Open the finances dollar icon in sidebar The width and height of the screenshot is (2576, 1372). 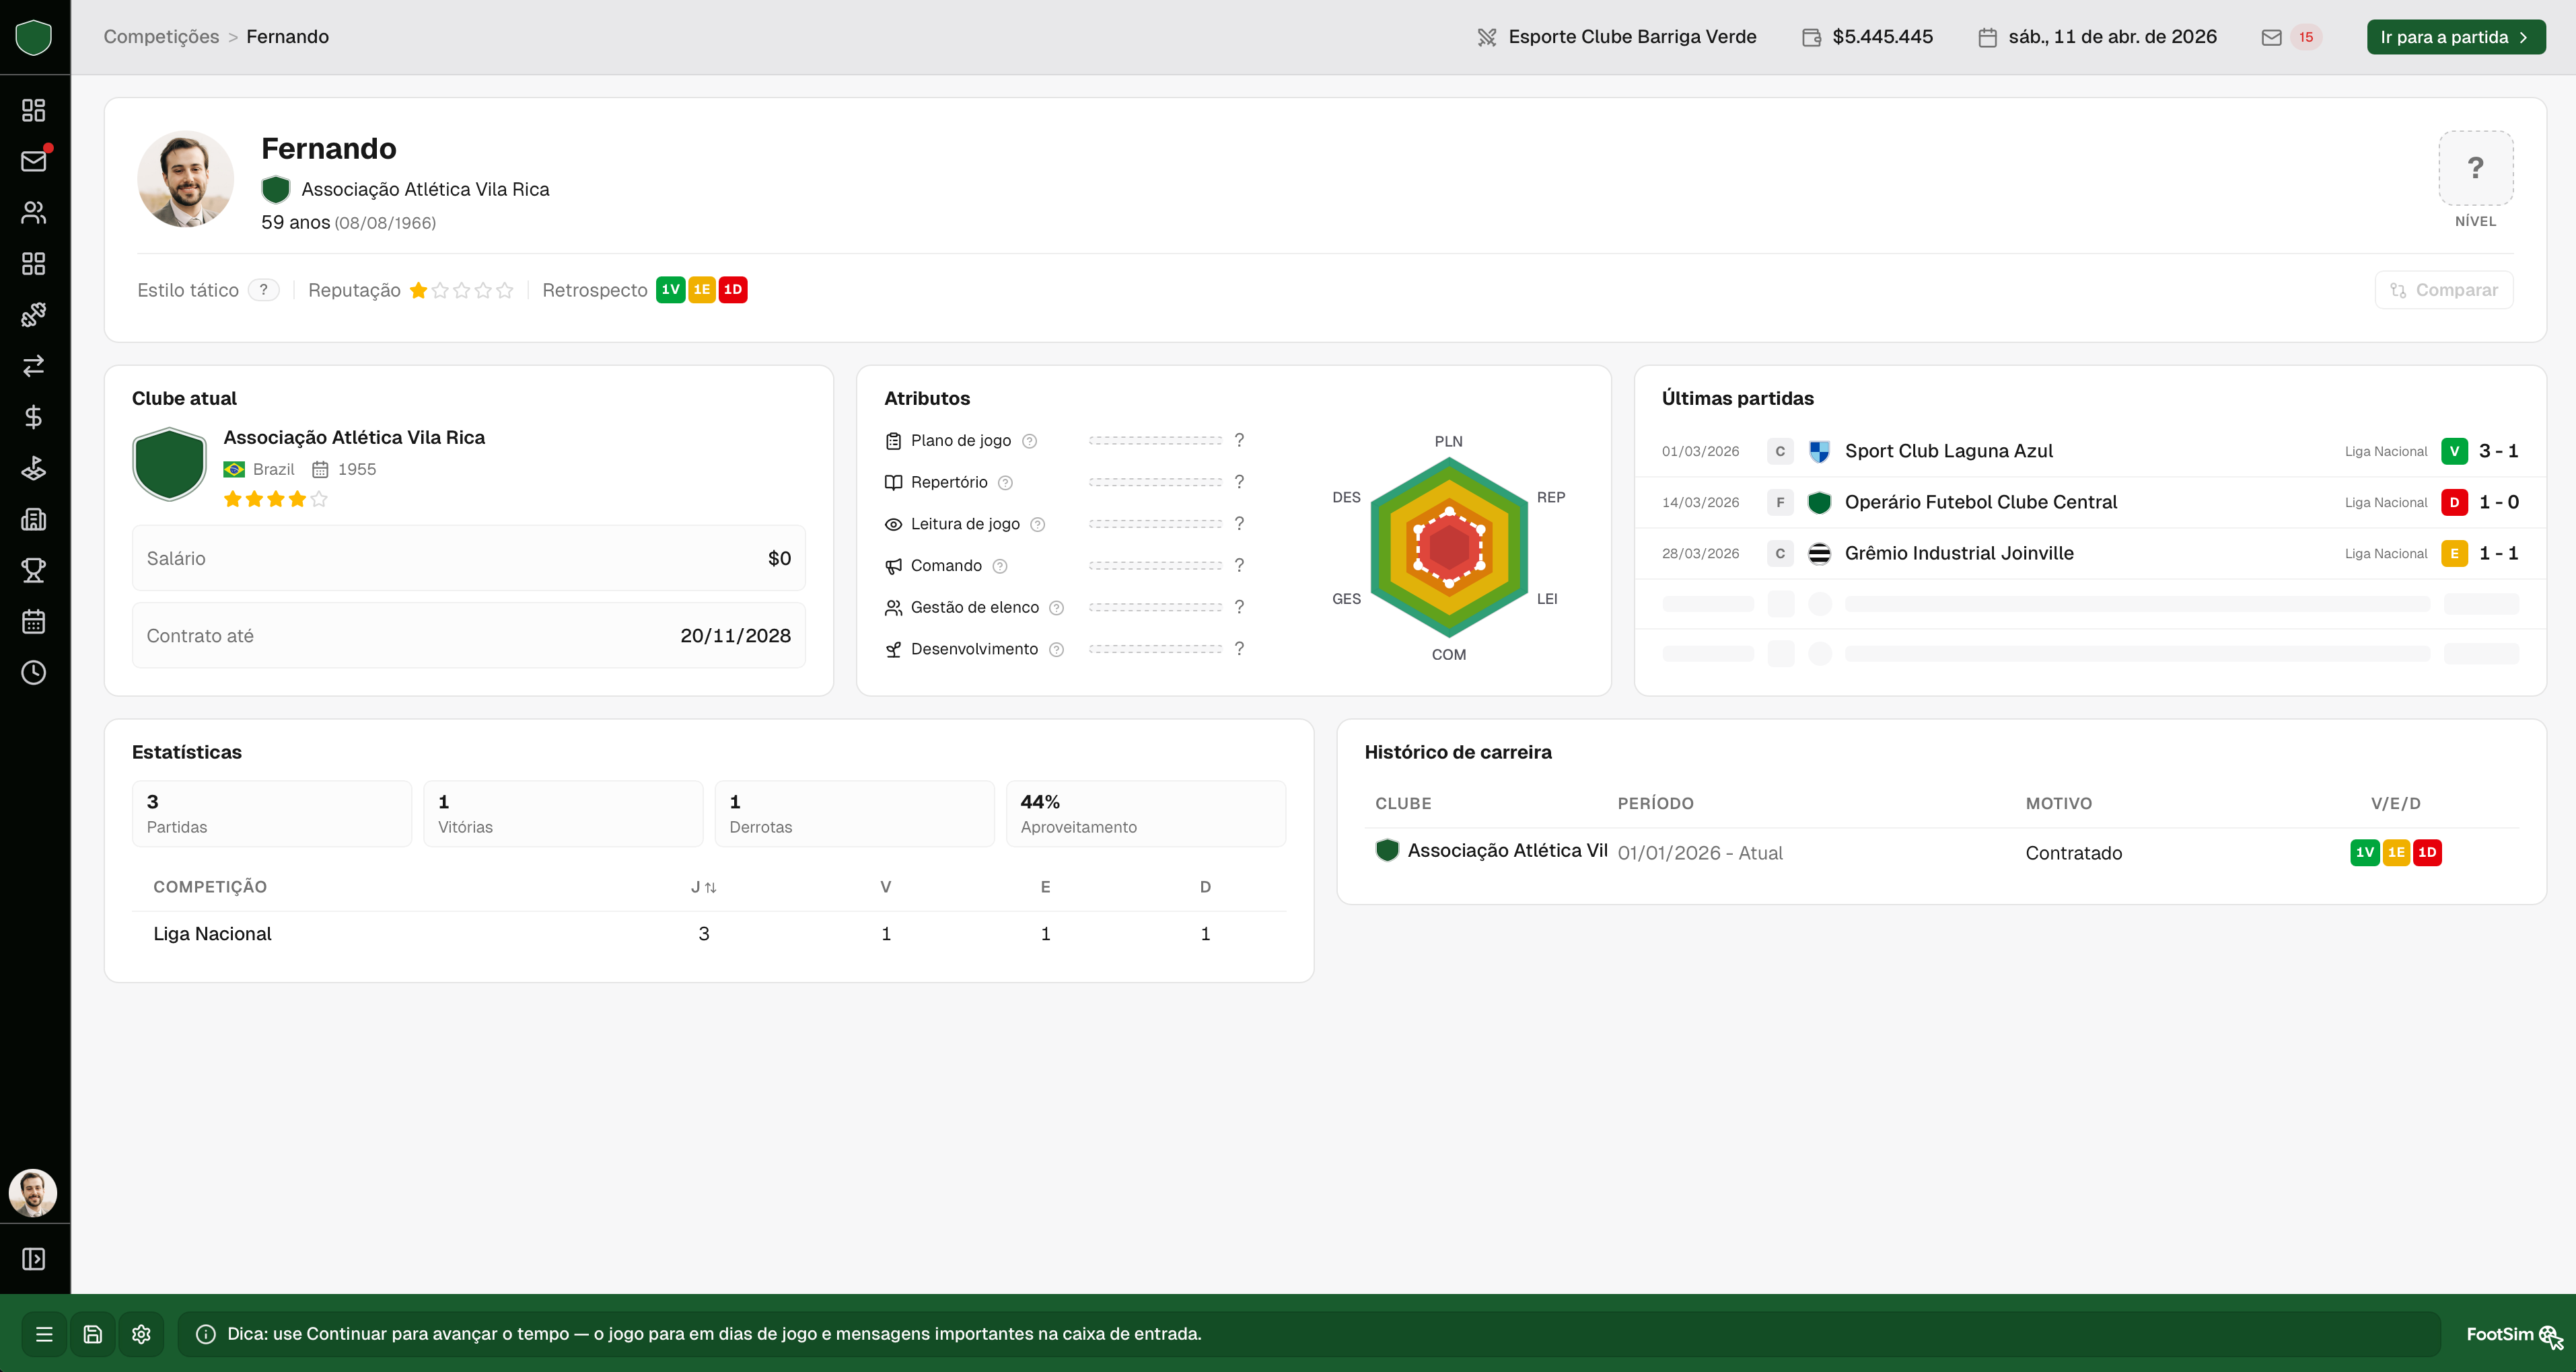pos(34,417)
